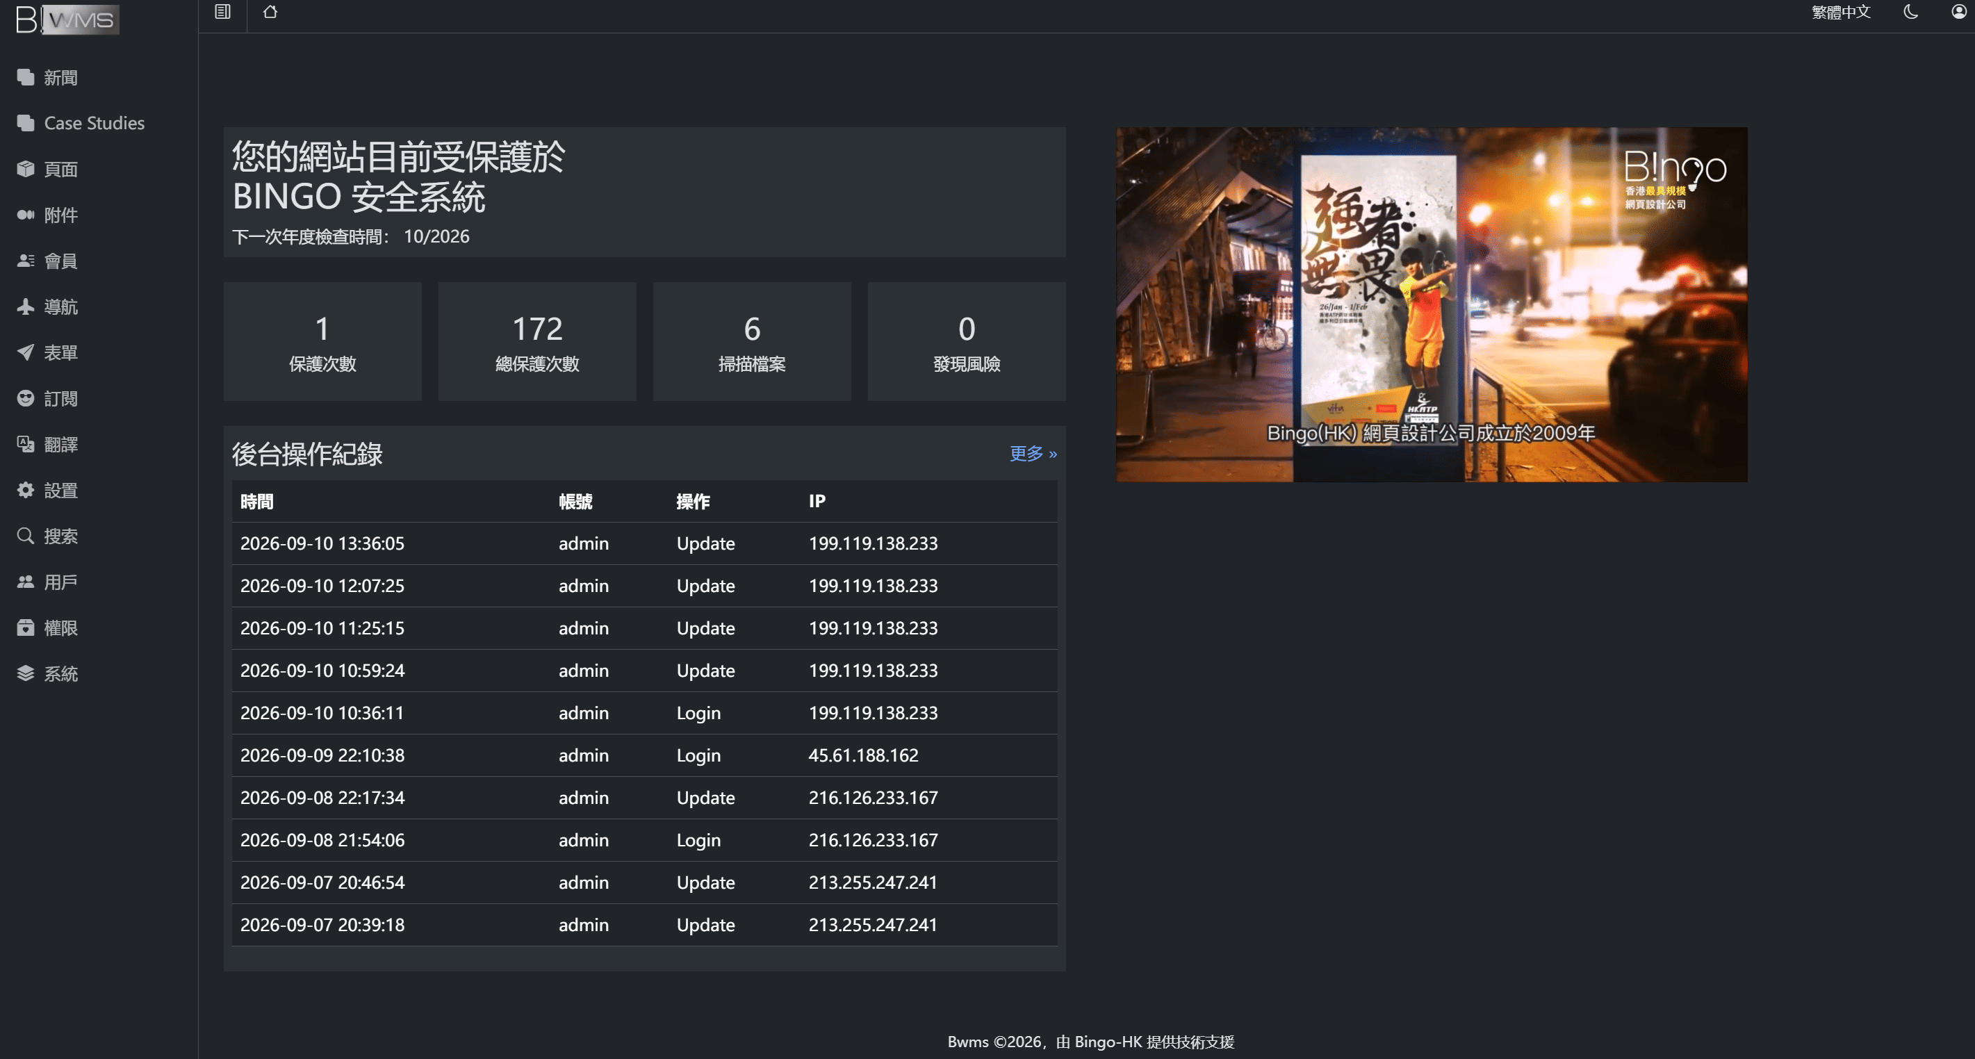Click the 設置 settings gear icon
The image size is (1975, 1059).
tap(25, 490)
